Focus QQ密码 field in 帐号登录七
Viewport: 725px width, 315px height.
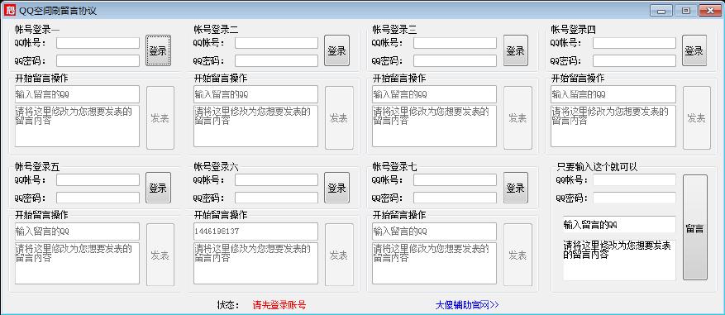tap(455, 198)
